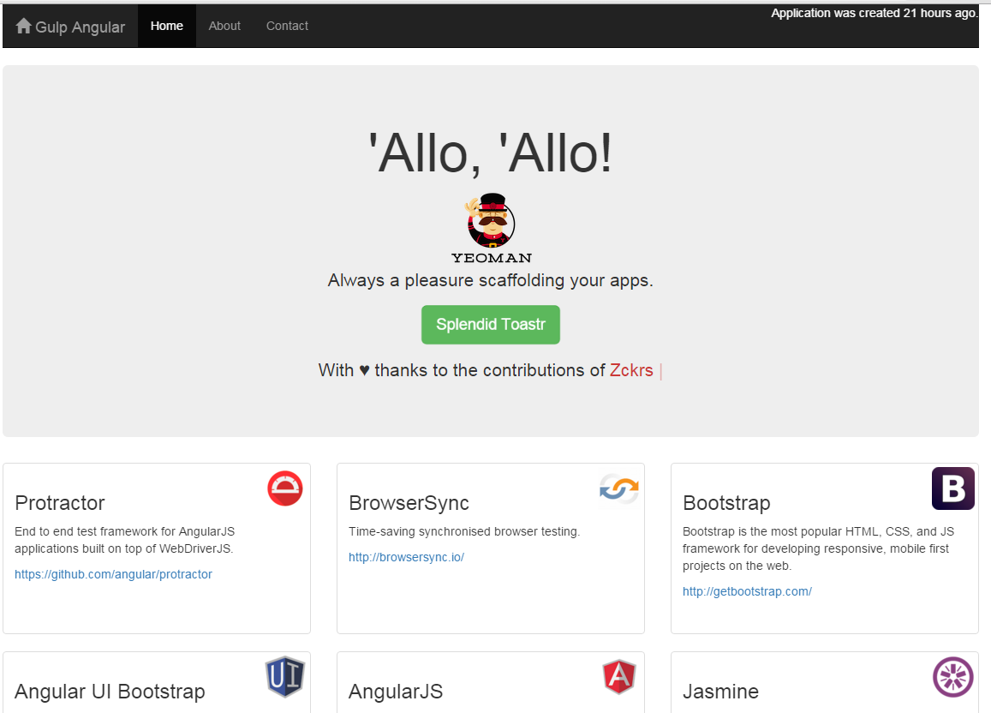Open the Contact nav item
991x713 pixels.
point(287,26)
